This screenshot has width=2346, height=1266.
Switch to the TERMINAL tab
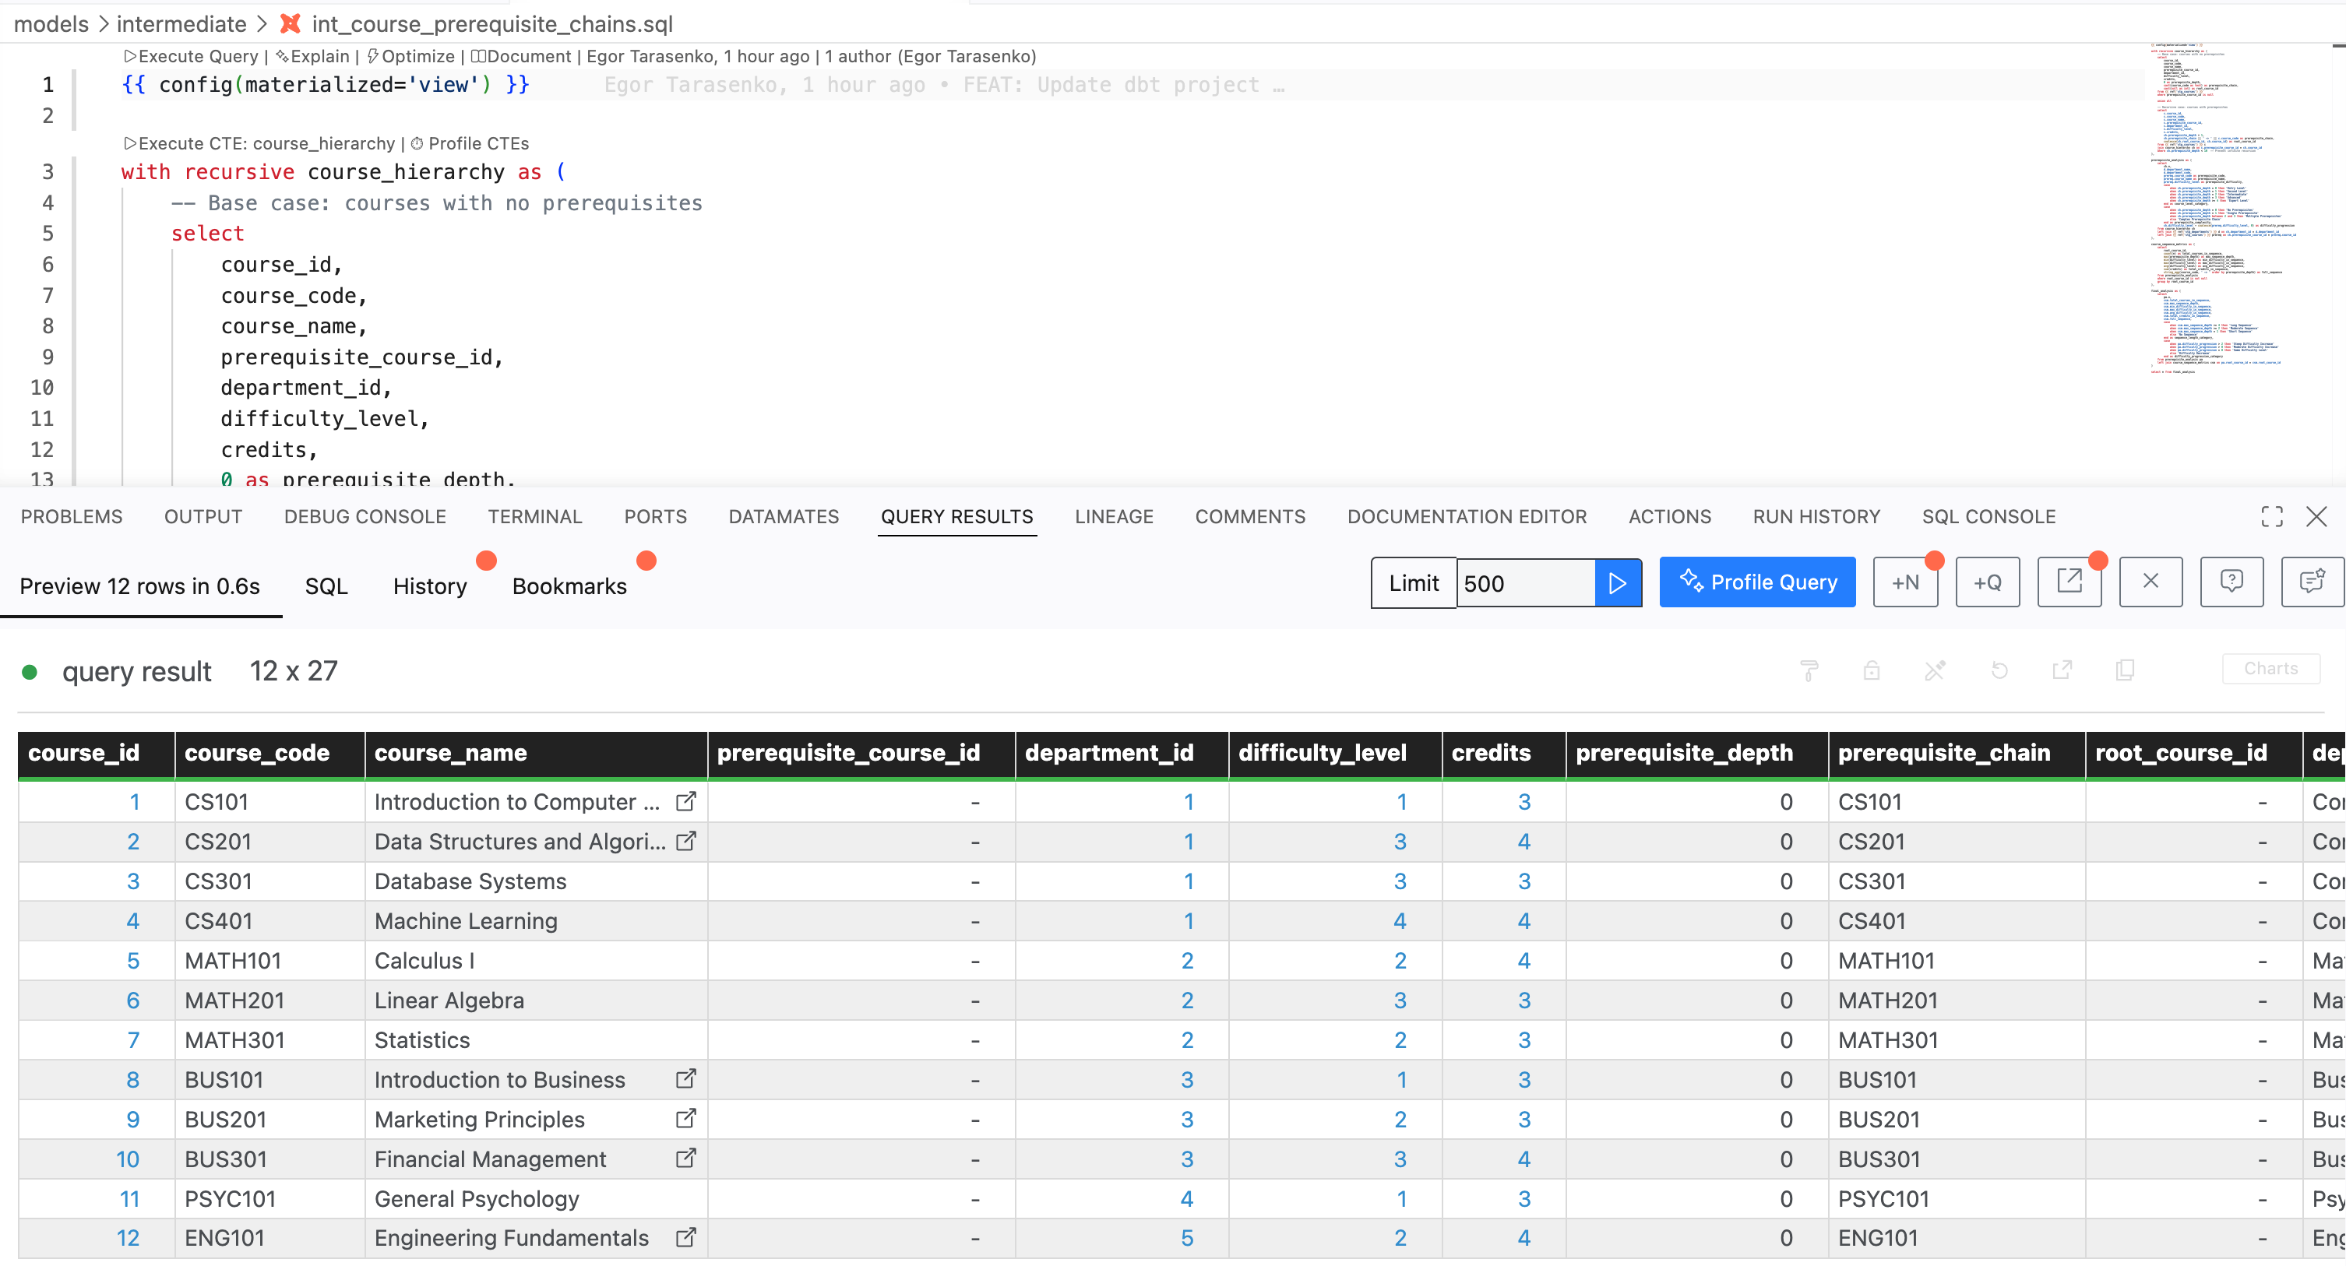coord(534,517)
